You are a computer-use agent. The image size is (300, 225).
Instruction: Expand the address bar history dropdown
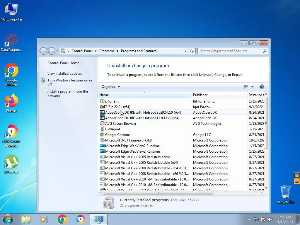click(185, 51)
